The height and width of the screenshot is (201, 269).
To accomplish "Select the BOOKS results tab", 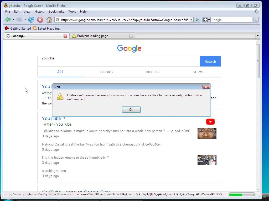I will pos(106,72).
